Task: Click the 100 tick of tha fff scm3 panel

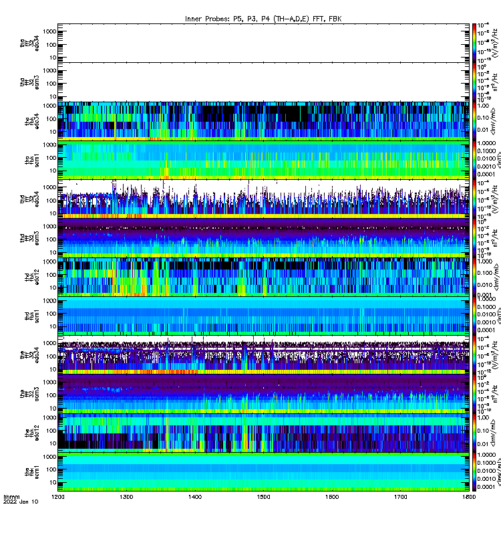Action: pos(51,84)
